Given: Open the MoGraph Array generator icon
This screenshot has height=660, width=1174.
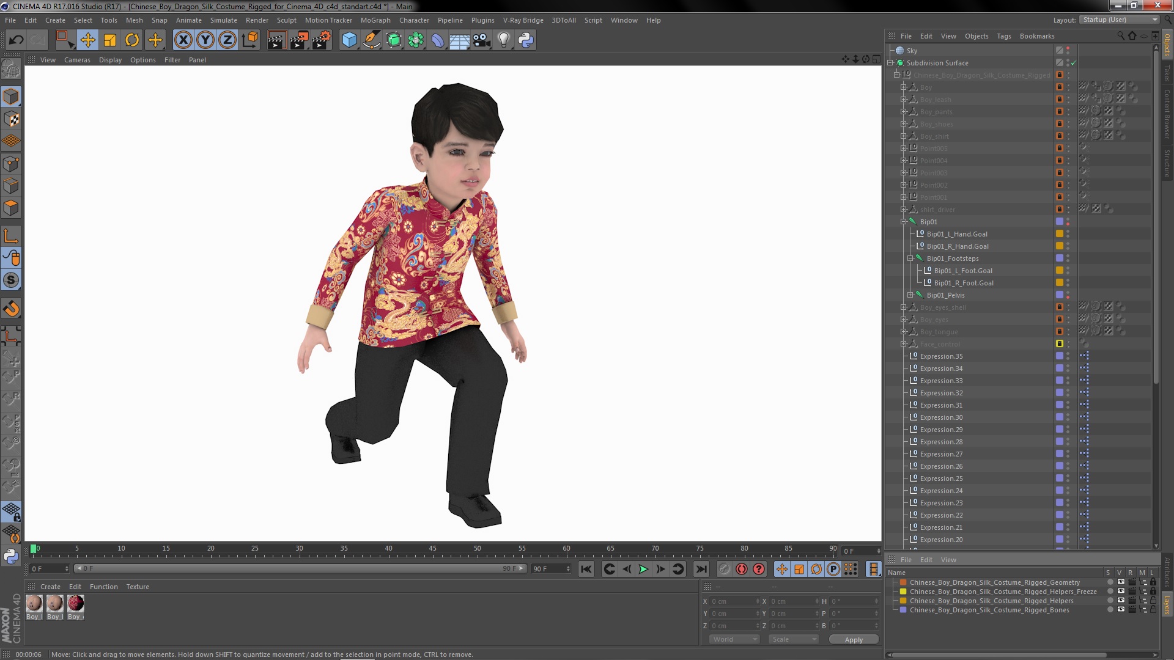Looking at the screenshot, I should [416, 40].
